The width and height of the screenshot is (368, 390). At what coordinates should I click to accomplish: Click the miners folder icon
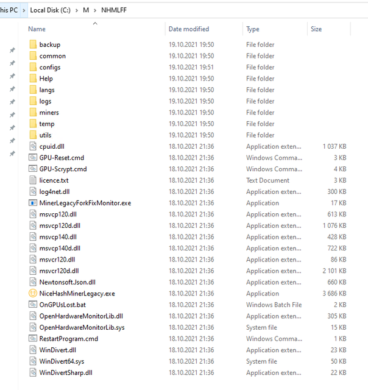tap(33, 112)
